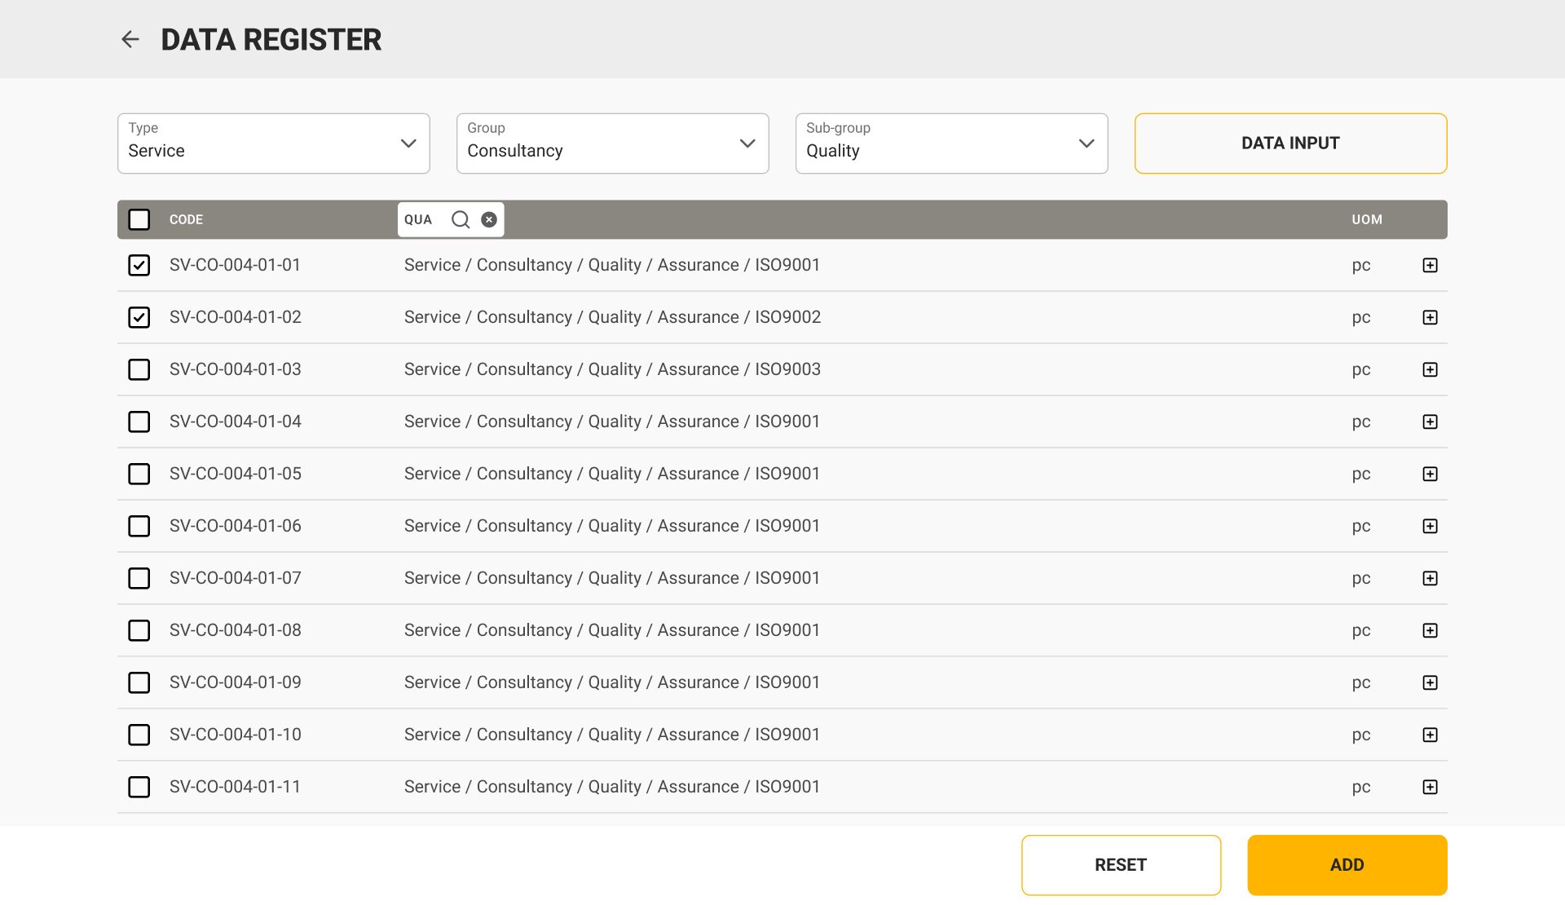Expand row SV-CO-004-01-03 with plus icon
This screenshot has width=1565, height=905.
pyautogui.click(x=1430, y=369)
